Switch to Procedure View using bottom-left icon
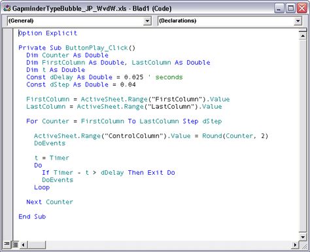Image resolution: width=310 pixels, height=252 pixels. [7, 244]
